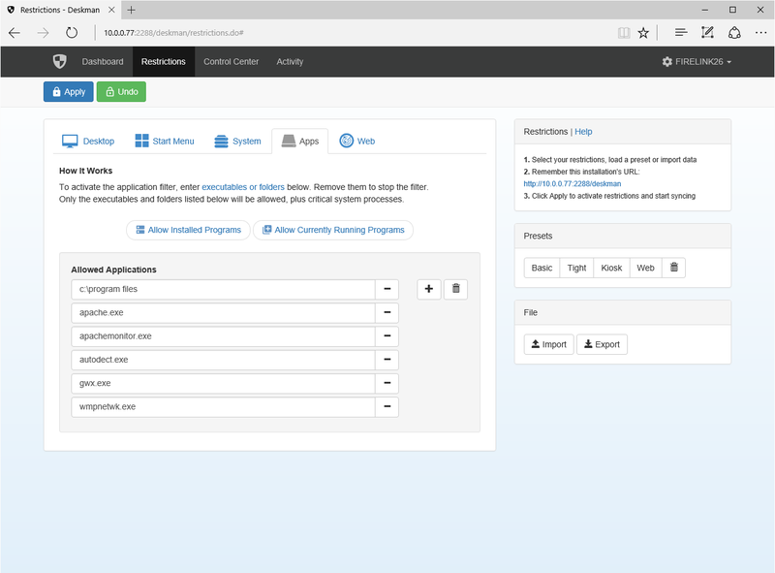Image resolution: width=775 pixels, height=573 pixels.
Task: Go back with the browser back arrow
Action: (15, 33)
